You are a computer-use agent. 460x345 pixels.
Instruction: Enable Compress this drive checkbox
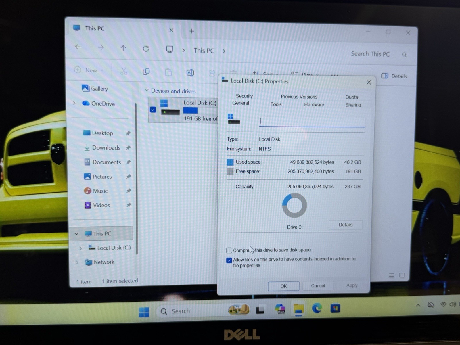(x=229, y=250)
